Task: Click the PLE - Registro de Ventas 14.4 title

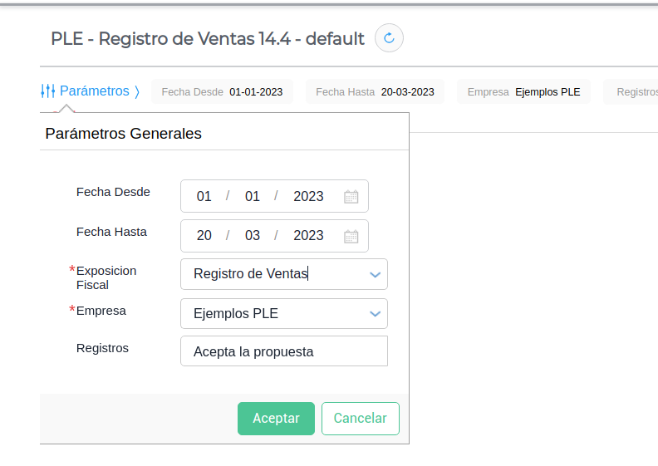Action: (x=208, y=38)
